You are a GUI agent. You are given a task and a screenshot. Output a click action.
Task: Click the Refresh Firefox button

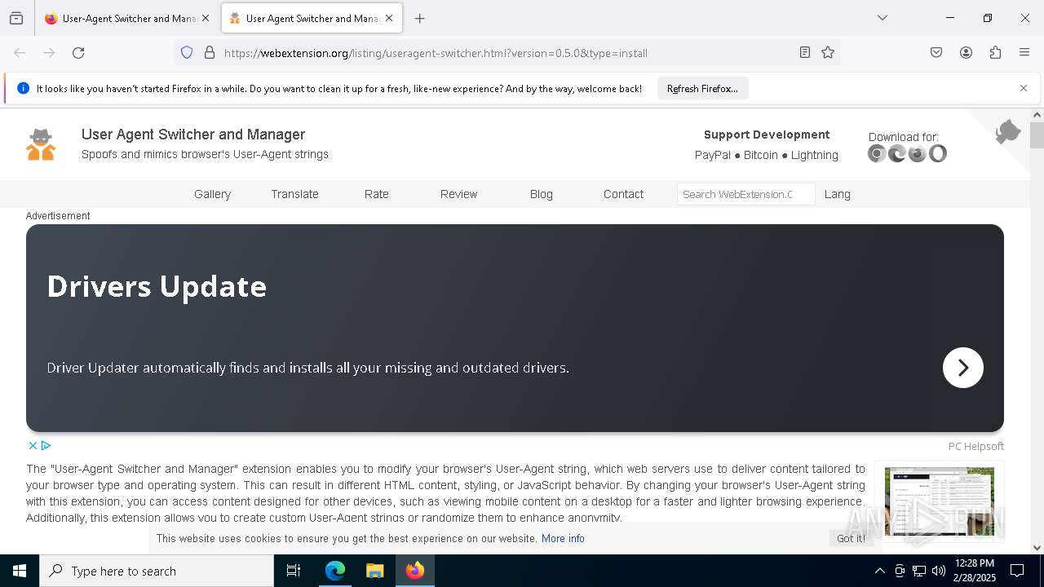(x=702, y=88)
